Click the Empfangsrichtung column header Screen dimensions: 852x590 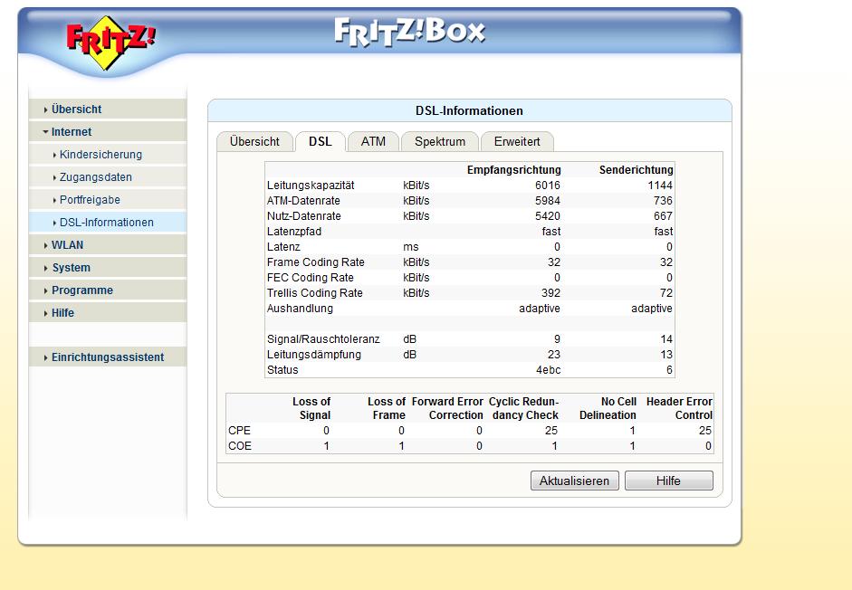pyautogui.click(x=514, y=170)
